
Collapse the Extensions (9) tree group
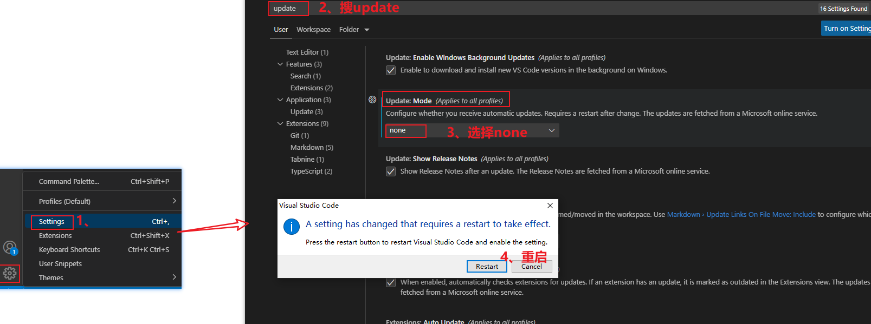tap(280, 123)
